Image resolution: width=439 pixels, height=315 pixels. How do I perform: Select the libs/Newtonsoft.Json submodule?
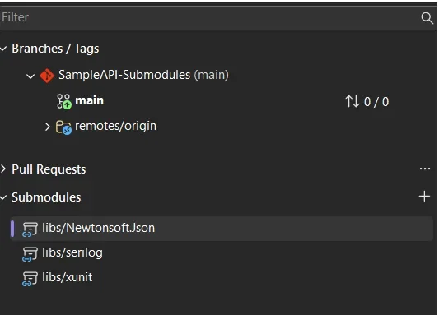(x=222, y=229)
